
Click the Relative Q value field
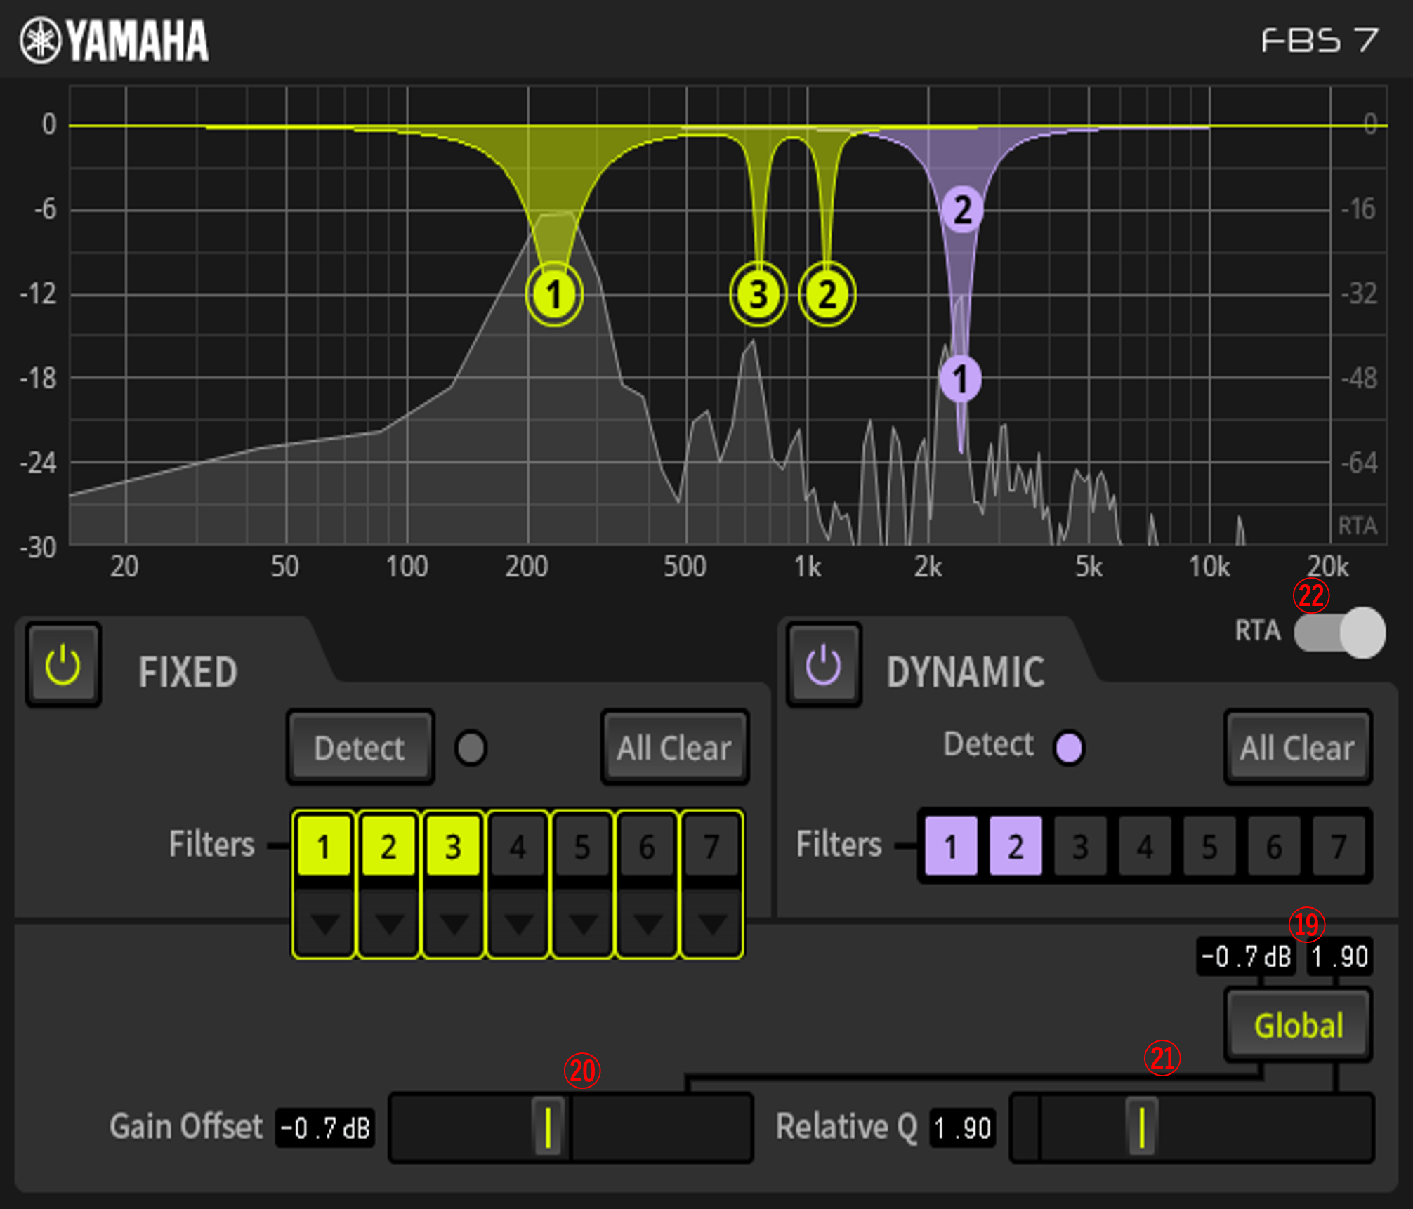[963, 1128]
